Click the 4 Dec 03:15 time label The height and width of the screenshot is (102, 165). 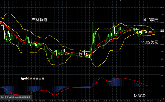tap(119, 101)
